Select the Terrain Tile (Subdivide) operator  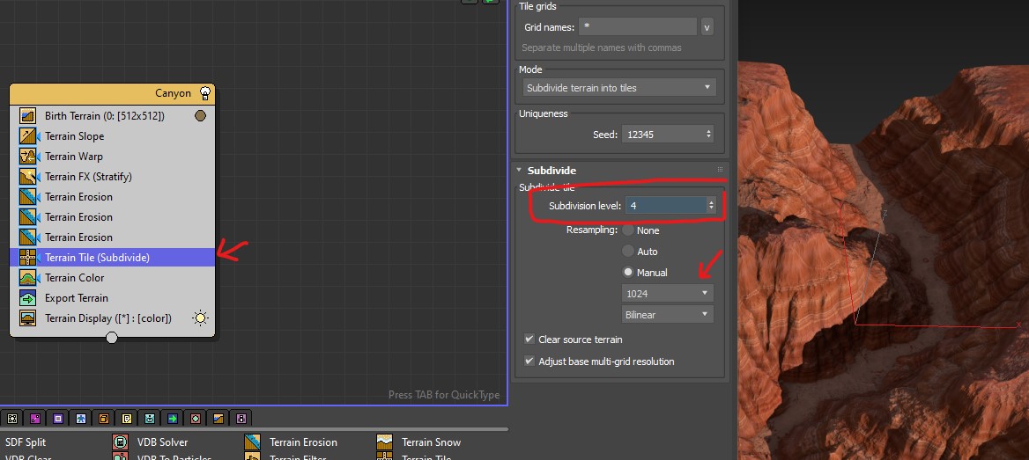(x=97, y=258)
